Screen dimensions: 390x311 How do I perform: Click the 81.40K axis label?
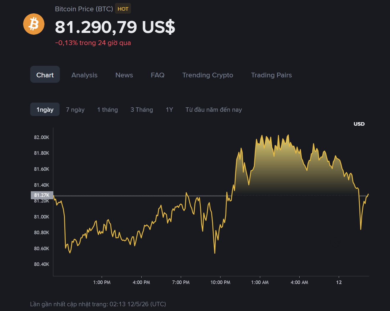41,185
